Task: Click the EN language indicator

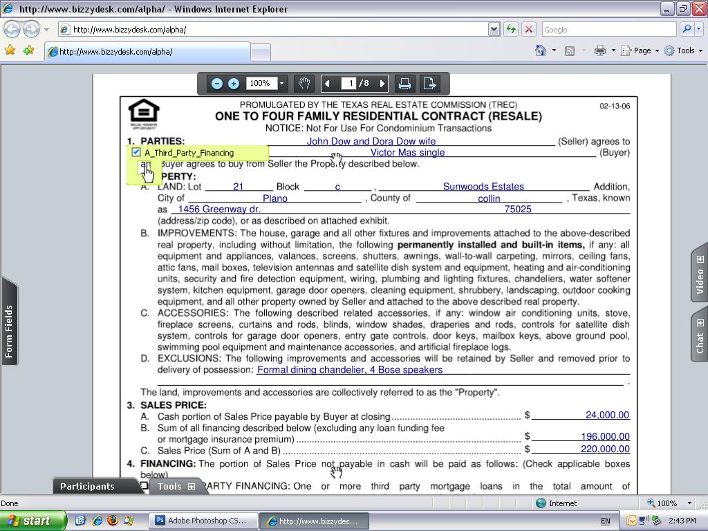Action: tap(606, 521)
